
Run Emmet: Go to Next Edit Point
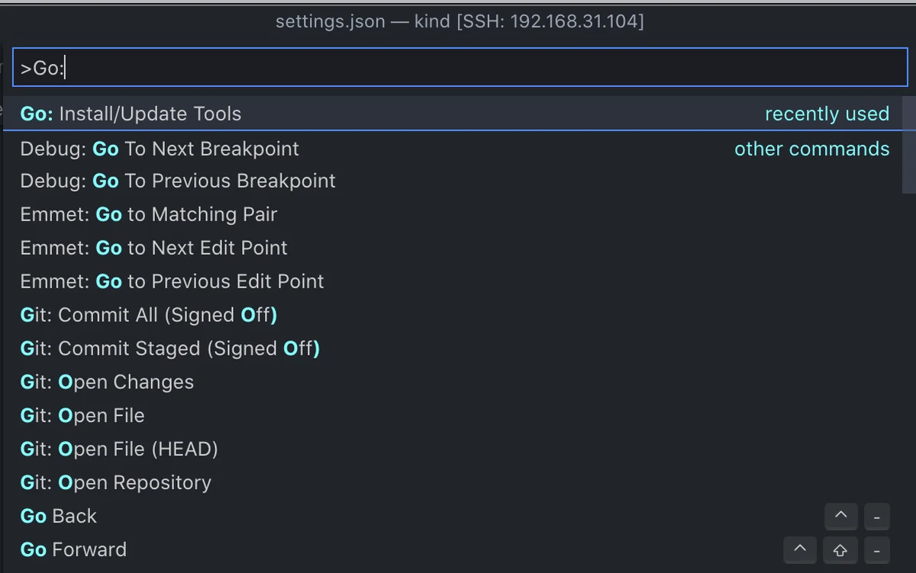(x=452, y=248)
